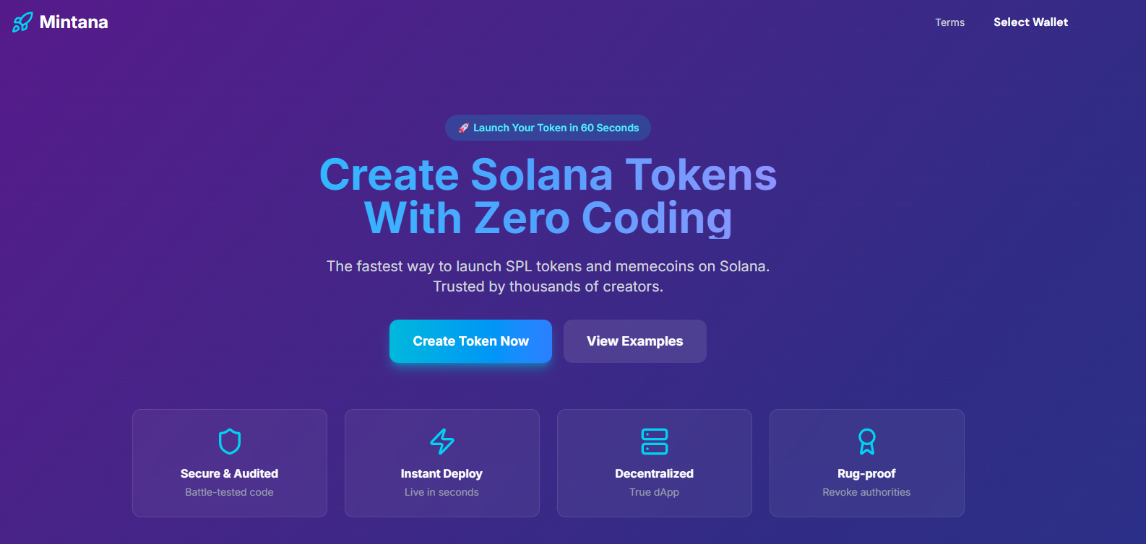
Task: Click the server icon on the Decentralized card
Action: pyautogui.click(x=654, y=442)
